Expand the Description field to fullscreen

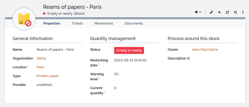coord(188,58)
